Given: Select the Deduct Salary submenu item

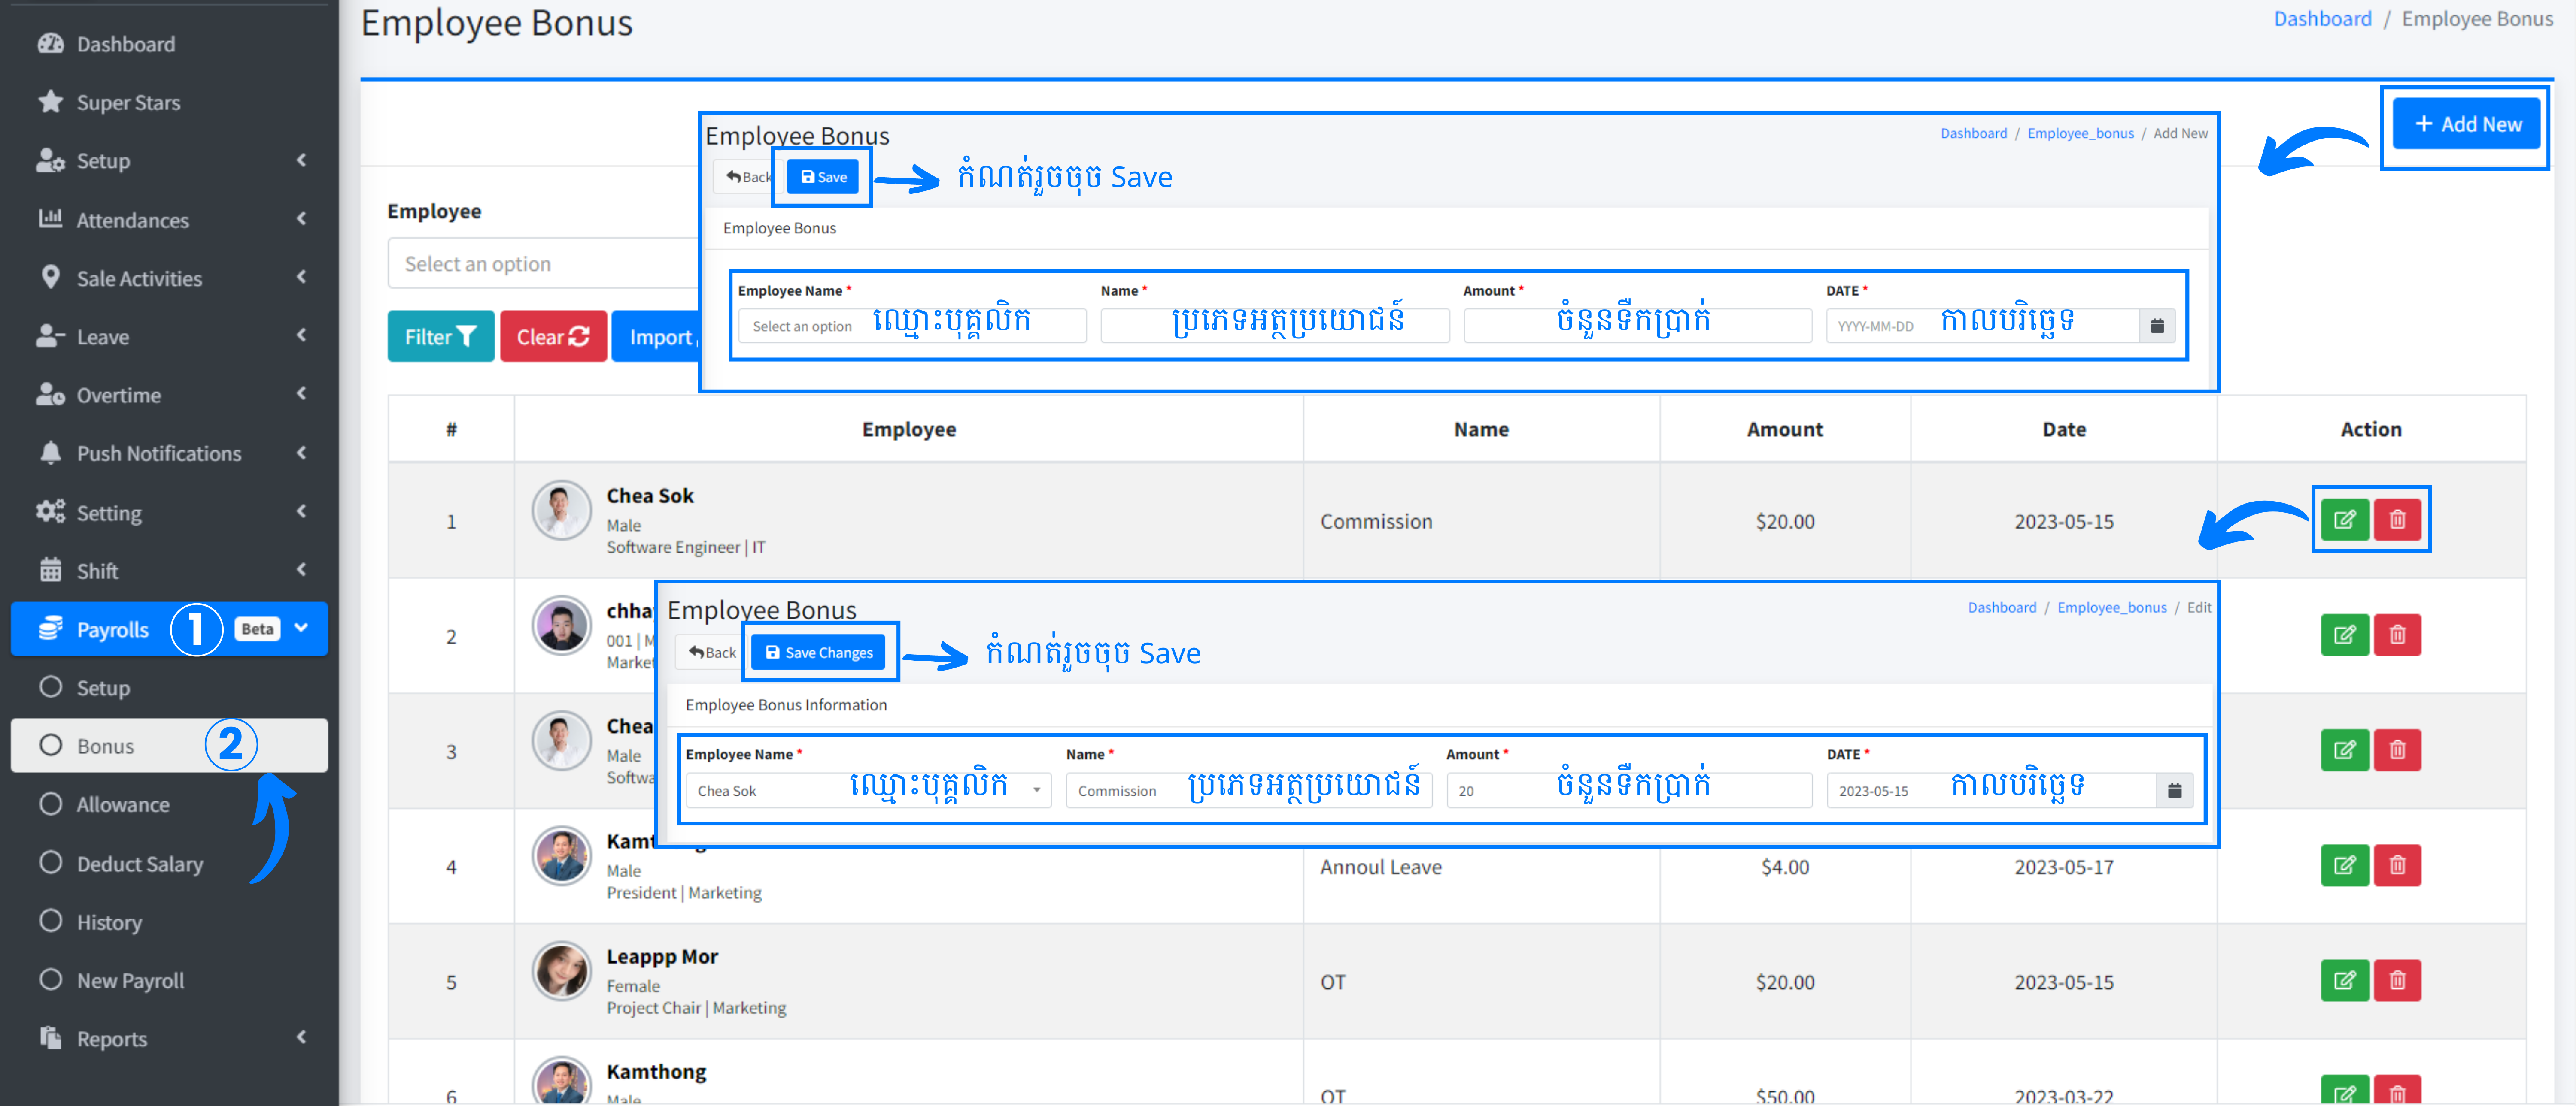Looking at the screenshot, I should tap(169, 863).
